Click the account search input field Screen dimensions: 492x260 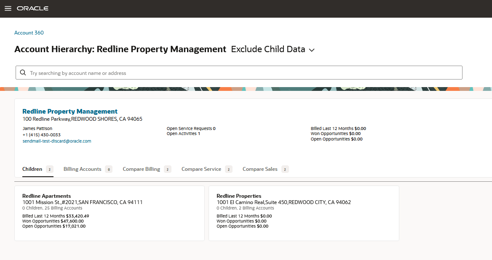tap(168, 72)
